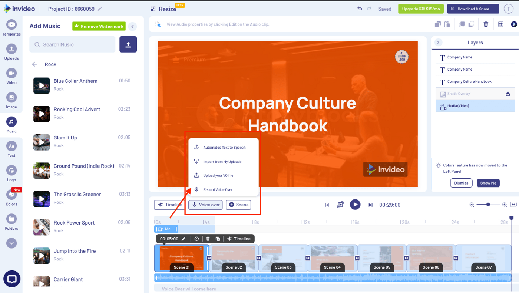Zoom in the timeline with plus magnifier

pos(505,205)
